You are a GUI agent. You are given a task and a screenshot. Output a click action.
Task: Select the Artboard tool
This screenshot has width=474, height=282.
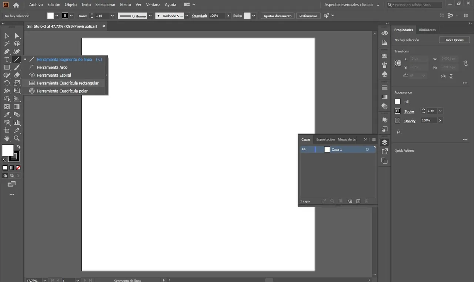(x=7, y=131)
